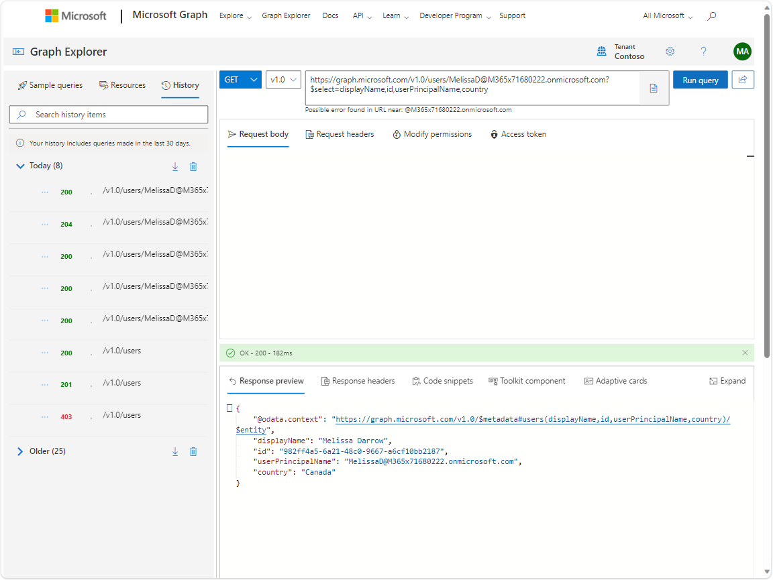Viewport: 773px width, 580px height.
Task: Follow the @odata.context metadata URL link
Action: click(x=532, y=419)
